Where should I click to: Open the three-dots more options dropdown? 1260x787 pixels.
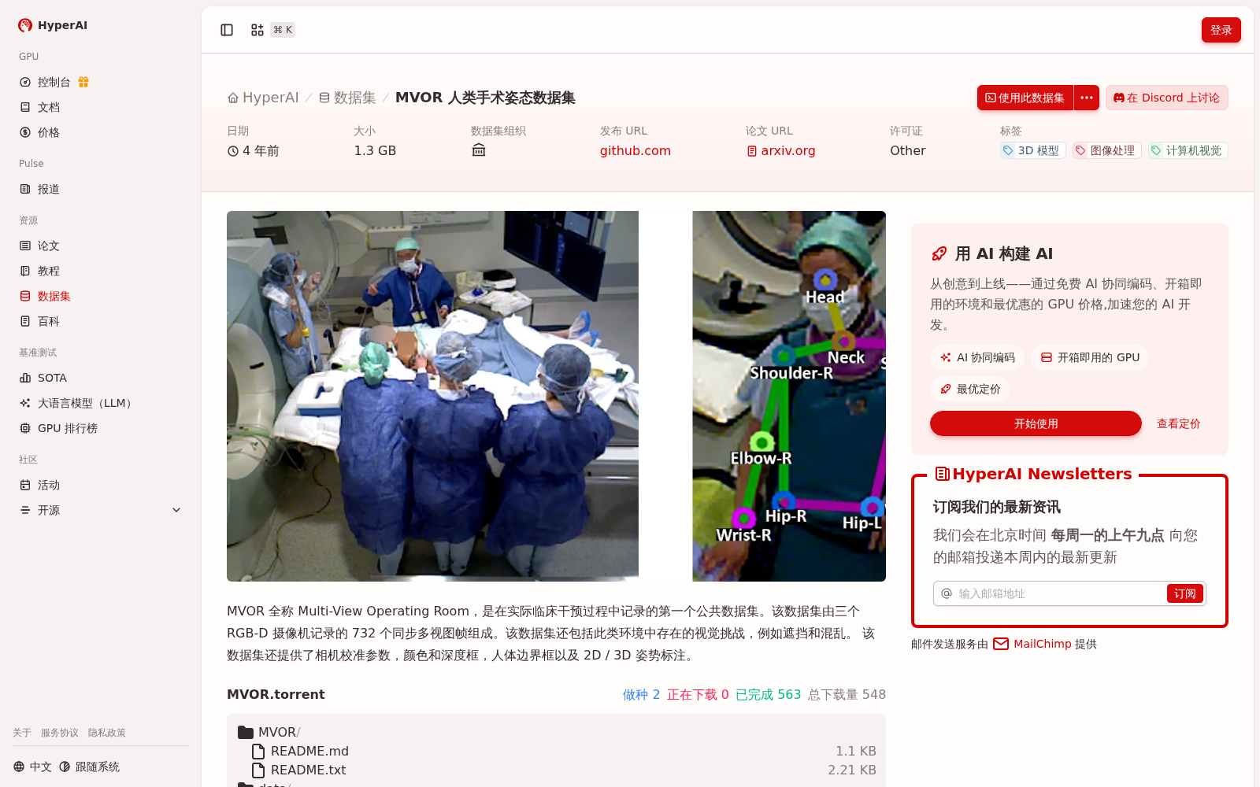pos(1087,98)
